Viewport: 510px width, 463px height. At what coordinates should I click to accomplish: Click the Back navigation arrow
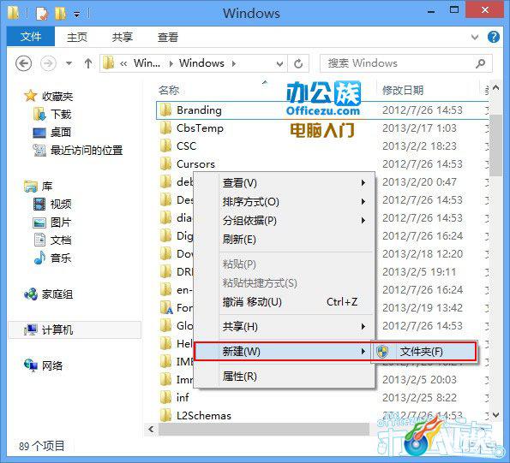pos(24,63)
